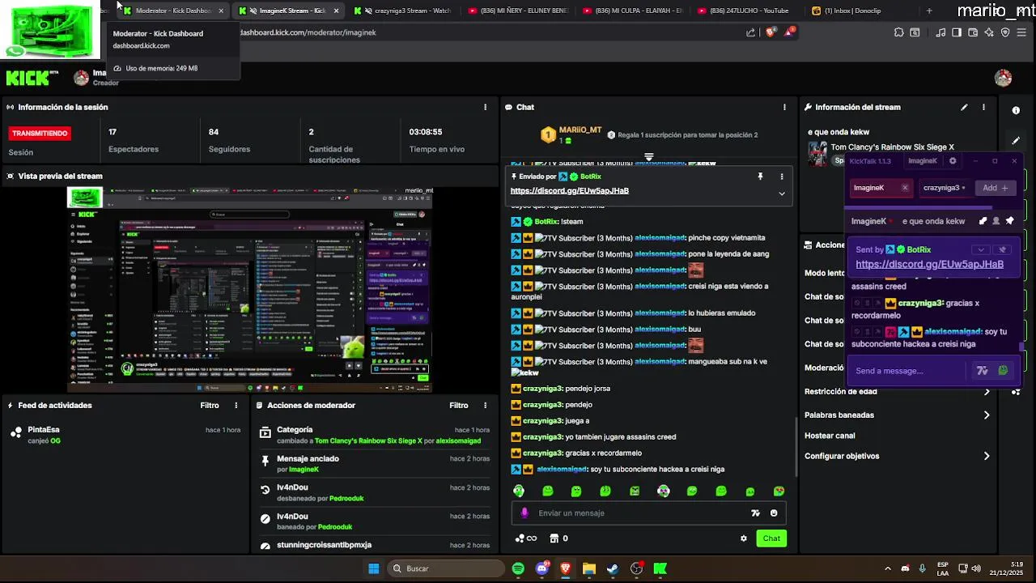Open gift shop icon below chat
Viewport: 1036px width, 583px height.
tap(554, 538)
